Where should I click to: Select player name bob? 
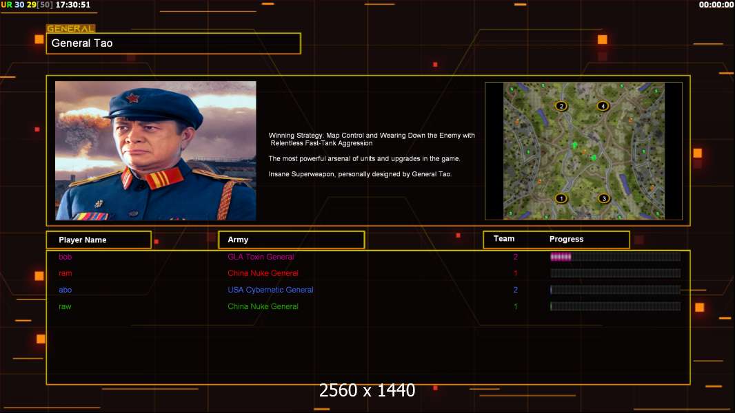pos(65,257)
